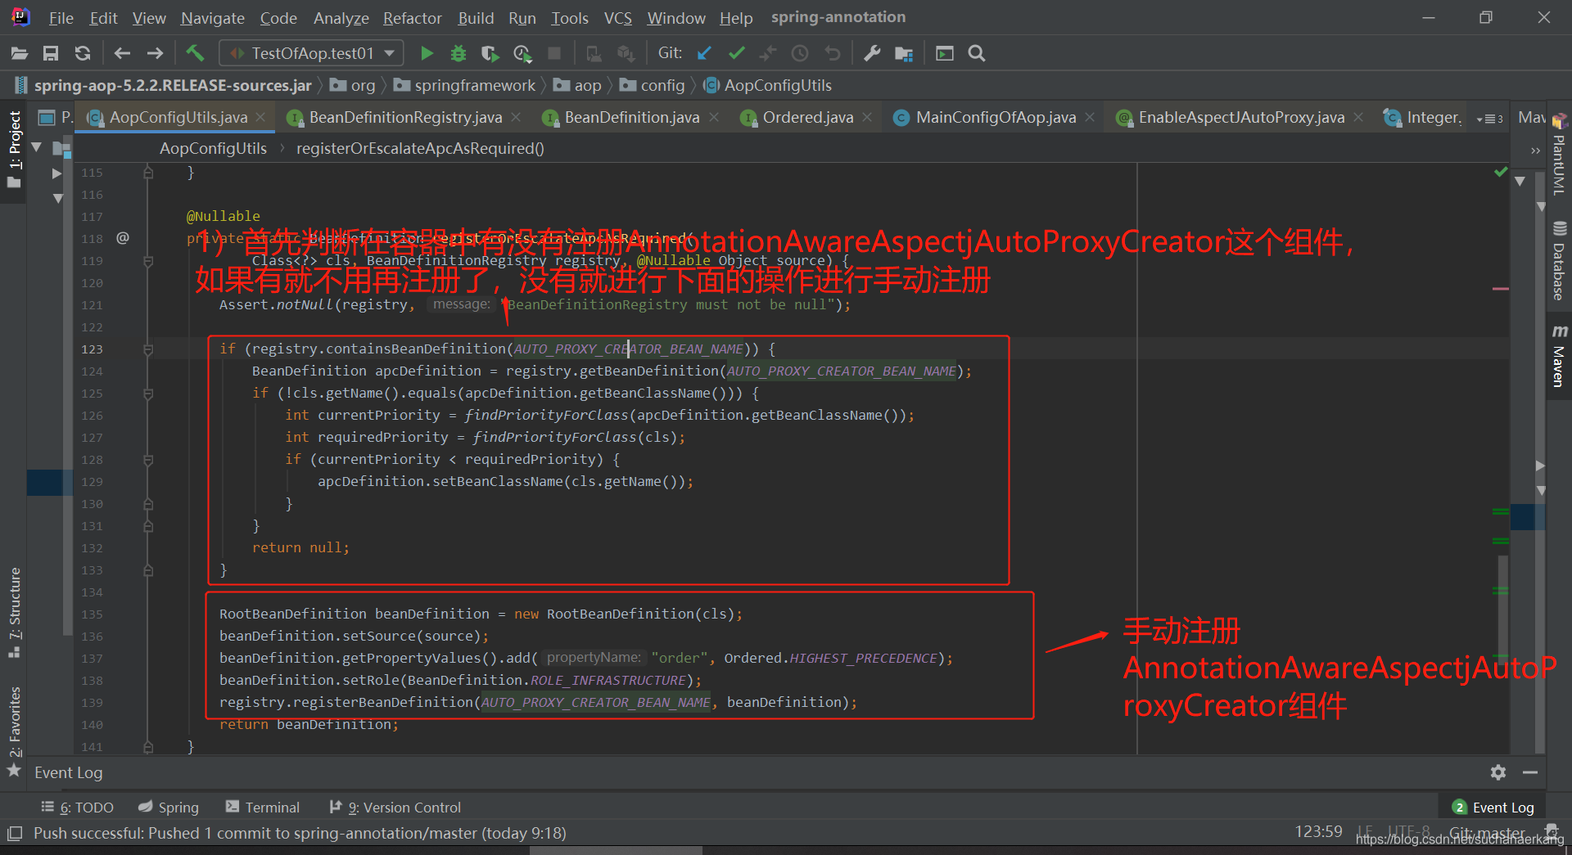1572x855 pixels.
Task: Click the gutter @ annotation icon at line 118
Action: tap(123, 238)
